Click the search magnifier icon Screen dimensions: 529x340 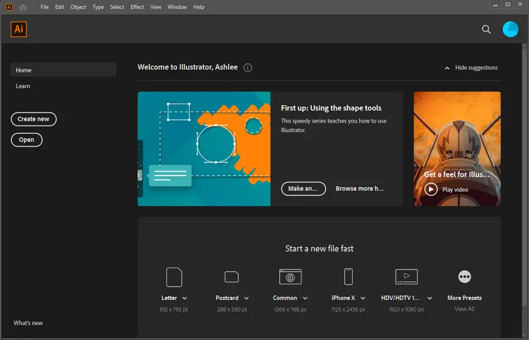pos(486,29)
